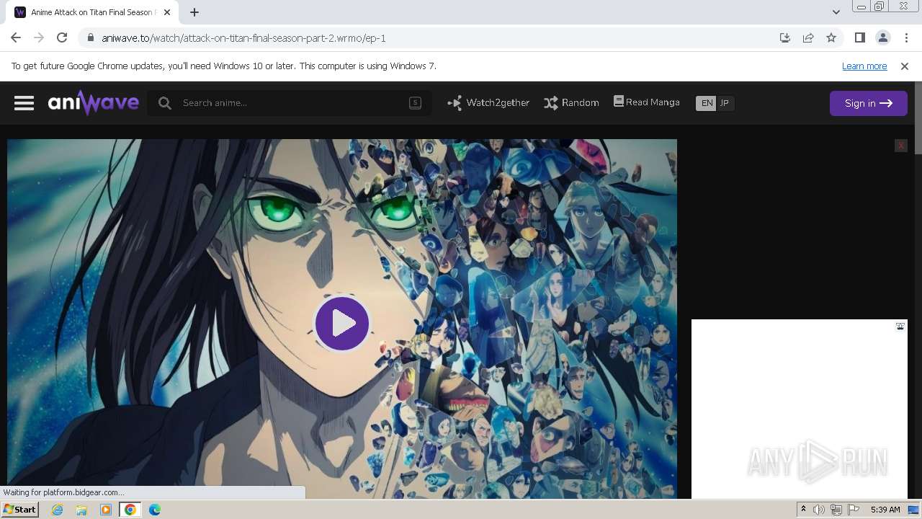The width and height of the screenshot is (922, 519).
Task: Show hidden system tray icons
Action: [803, 510]
